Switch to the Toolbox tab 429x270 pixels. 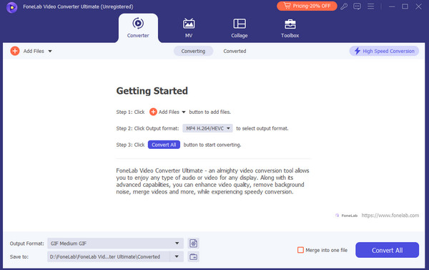(290, 28)
